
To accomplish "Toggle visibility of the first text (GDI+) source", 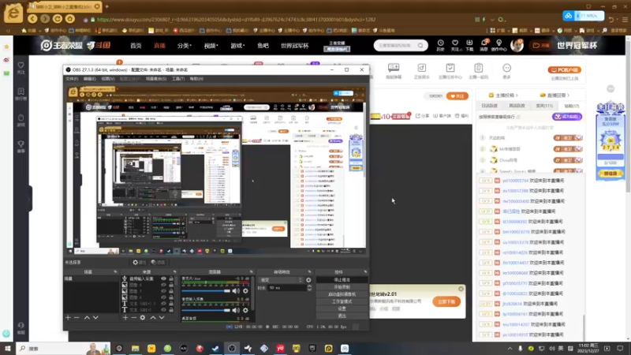I will (163, 304).
